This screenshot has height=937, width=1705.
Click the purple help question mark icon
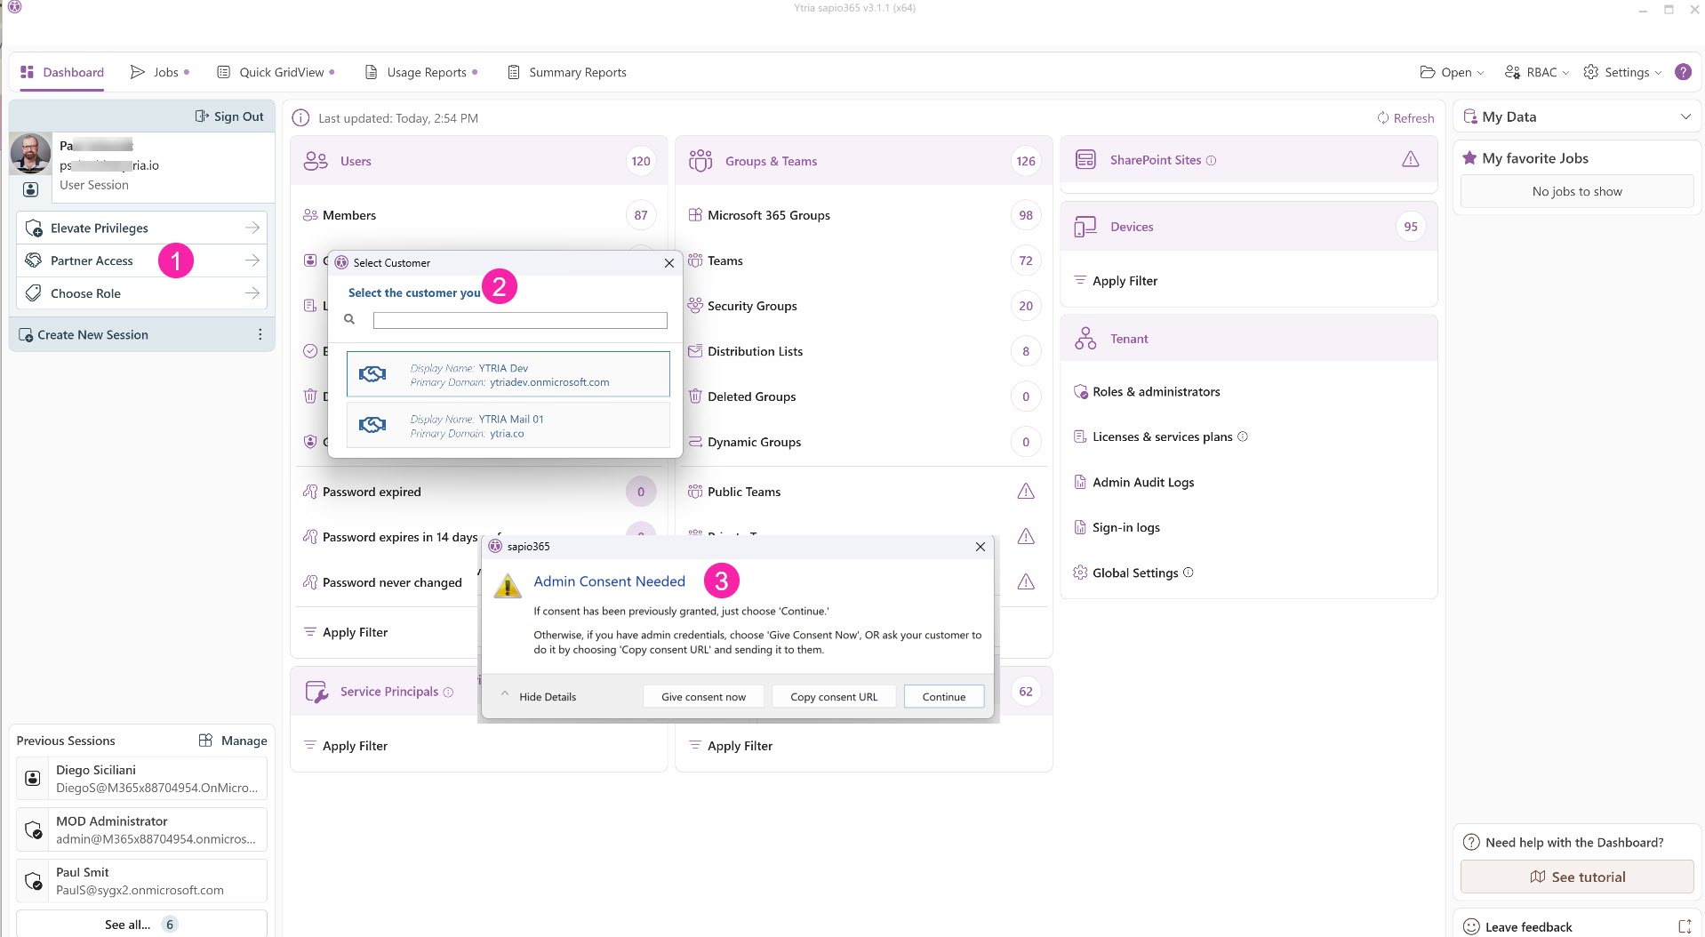tap(1683, 72)
